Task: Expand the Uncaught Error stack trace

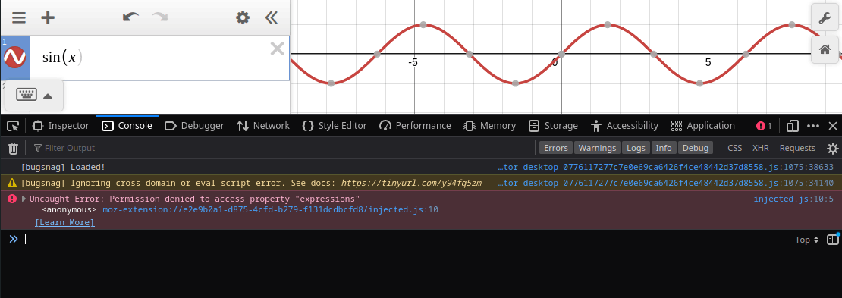Action: click(x=24, y=199)
